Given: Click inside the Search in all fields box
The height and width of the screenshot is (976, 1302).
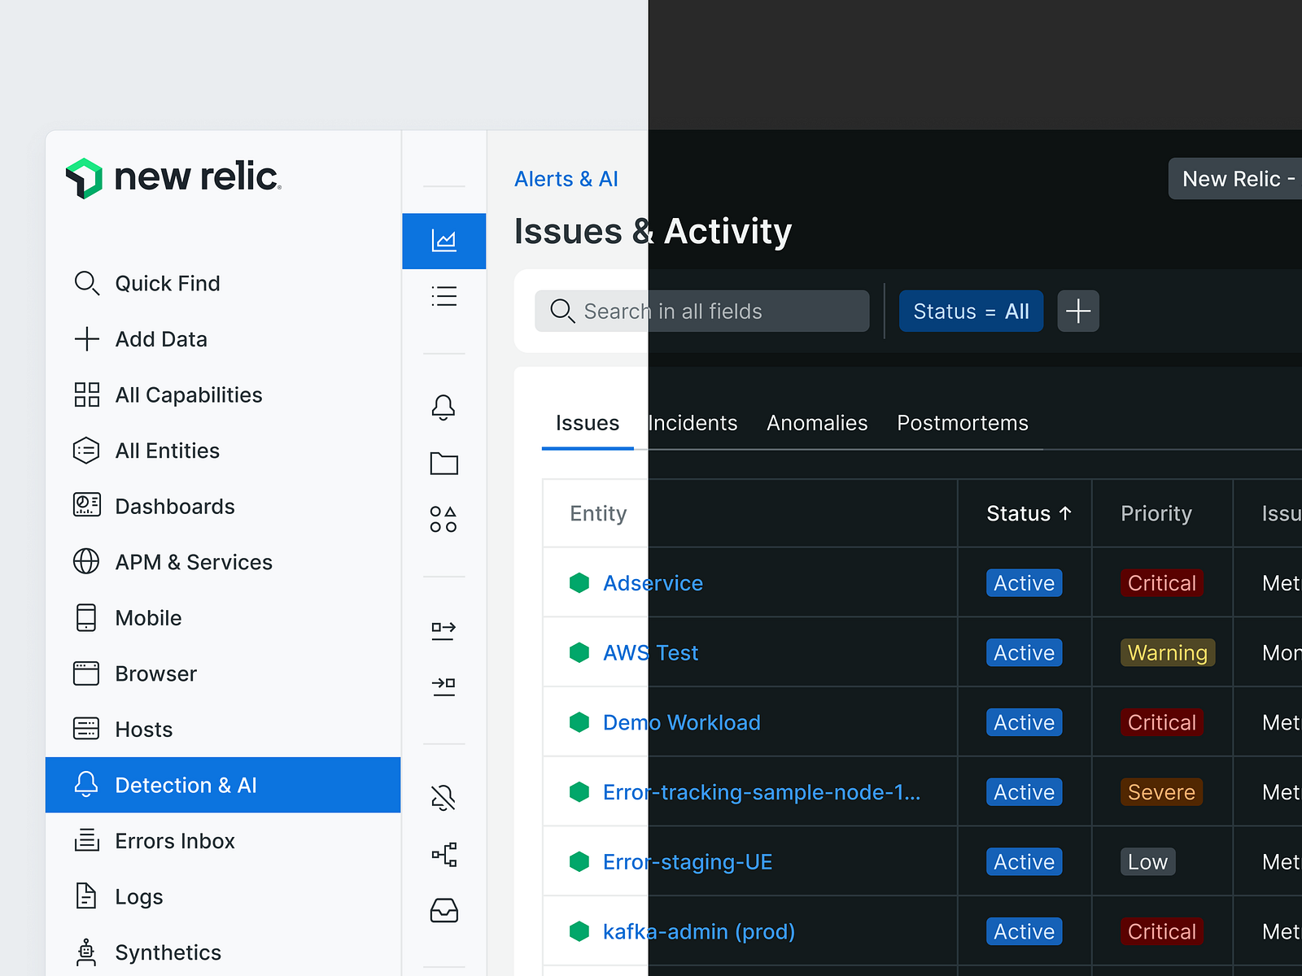Looking at the screenshot, I should point(701,311).
